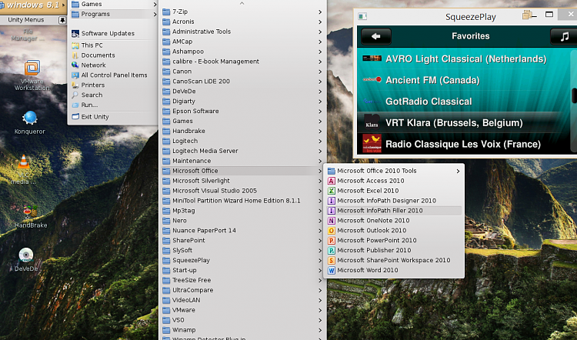Open the CanoScan LiDE 200 folder
The width and height of the screenshot is (577, 340).
tap(242, 82)
